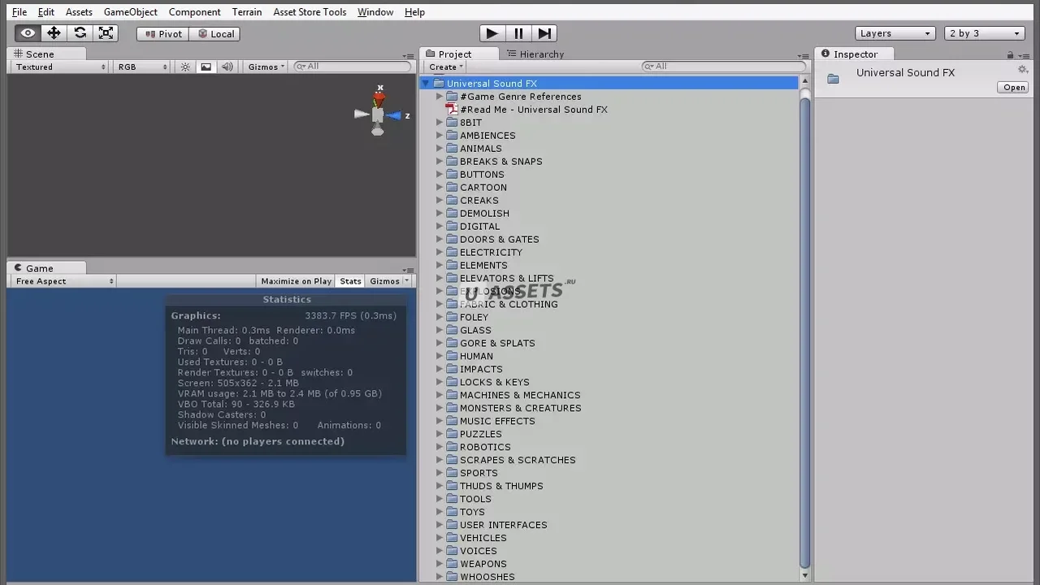This screenshot has width=1040, height=585.
Task: Click the folder icon beside ANIMALS
Action: (452, 149)
